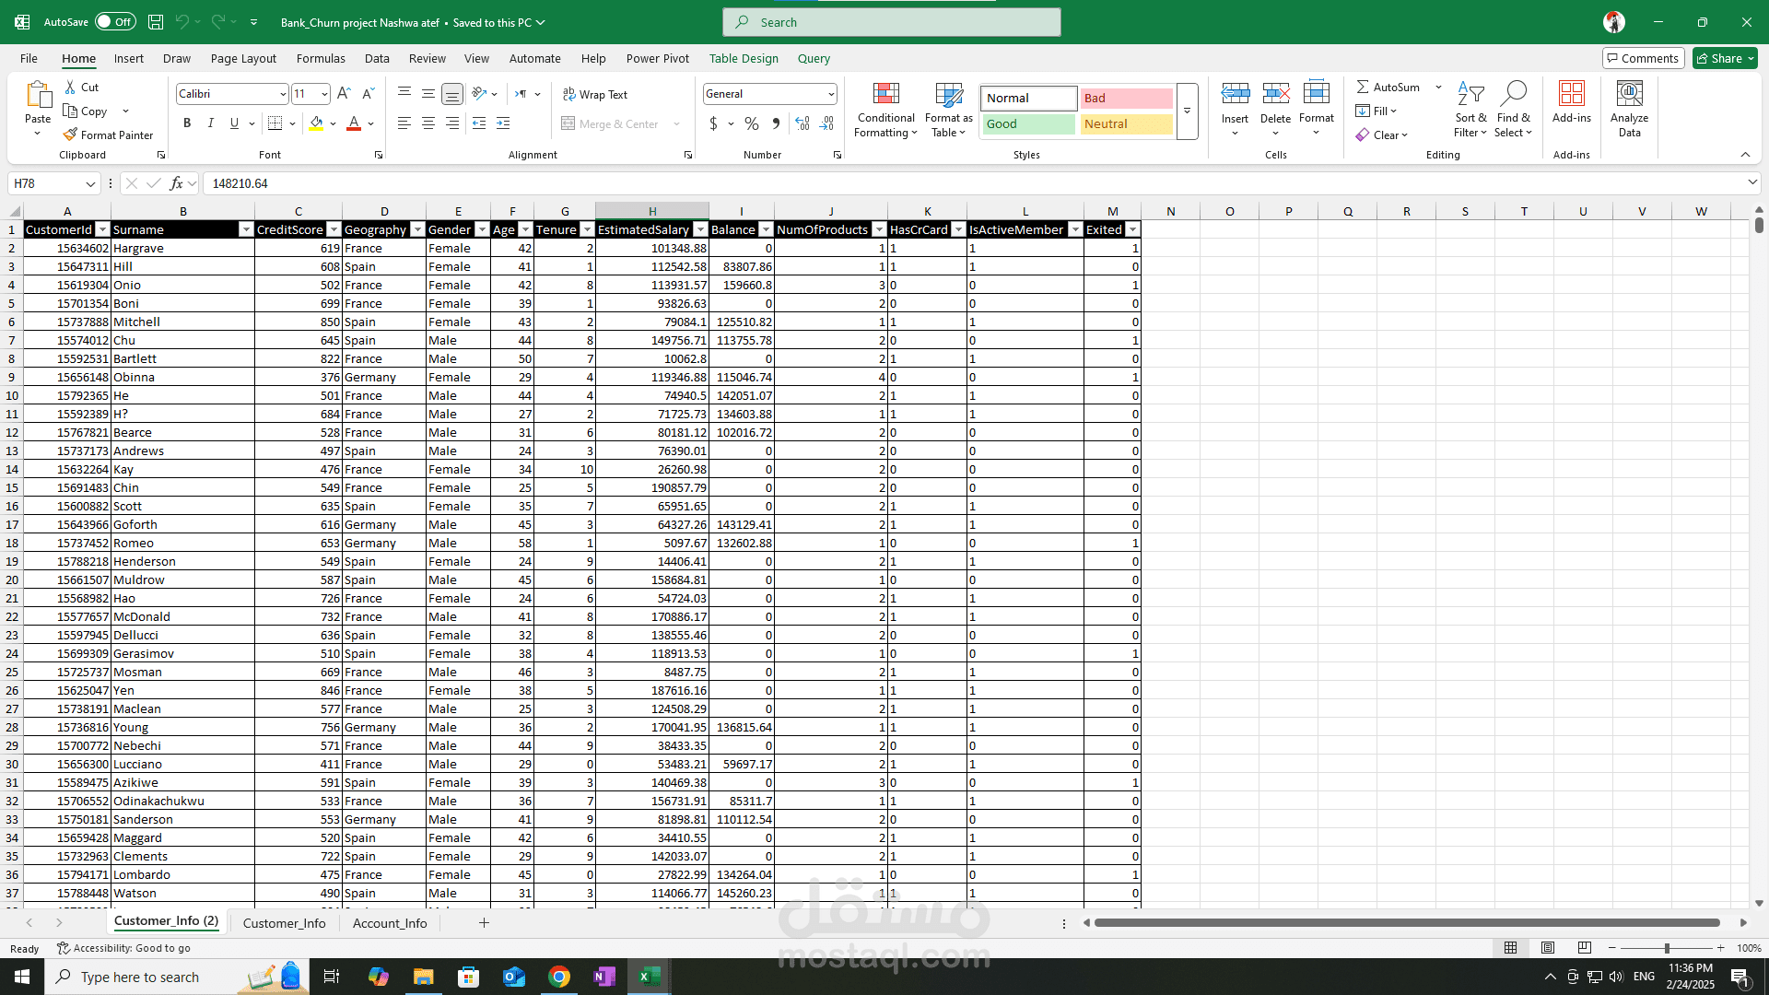
Task: Switch to Page Break Preview in status bar
Action: tap(1585, 948)
